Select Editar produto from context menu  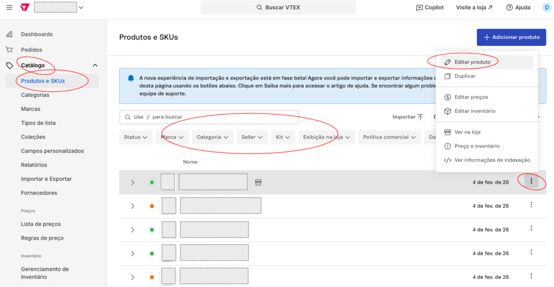pyautogui.click(x=472, y=62)
